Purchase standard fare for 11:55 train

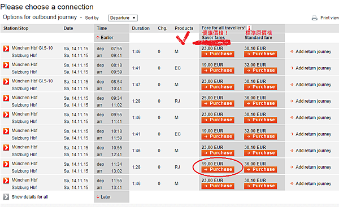pyautogui.click(x=260, y=186)
